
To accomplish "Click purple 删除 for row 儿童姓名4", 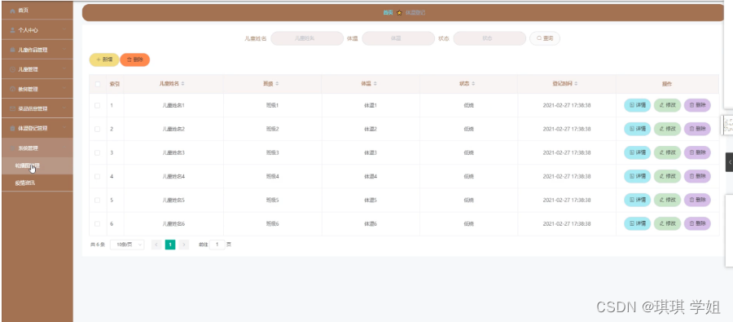I will pyautogui.click(x=697, y=176).
